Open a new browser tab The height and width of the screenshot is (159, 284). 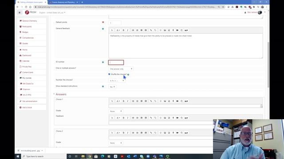click(82, 2)
